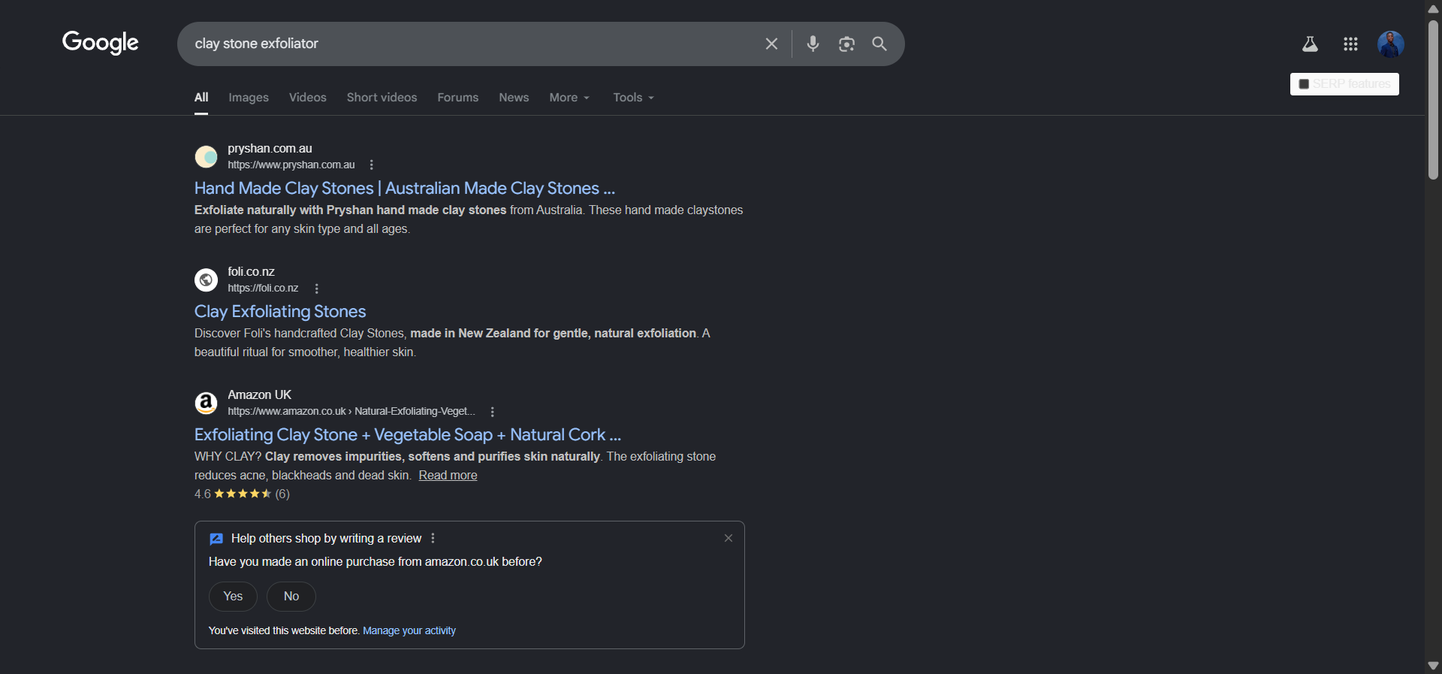Click Amazon UK favicon
Image resolution: width=1442 pixels, height=674 pixels.
[x=206, y=403]
